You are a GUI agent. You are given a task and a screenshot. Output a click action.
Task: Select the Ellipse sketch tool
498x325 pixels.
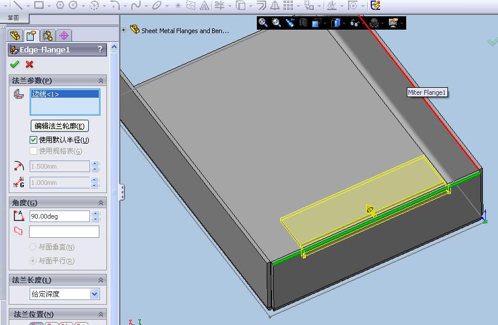[x=157, y=5]
